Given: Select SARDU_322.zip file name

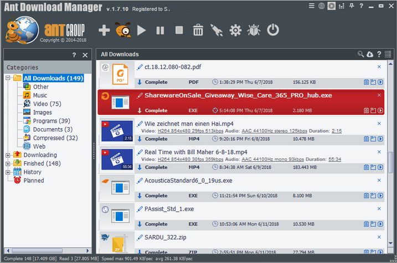Looking at the screenshot, I should (166, 237).
